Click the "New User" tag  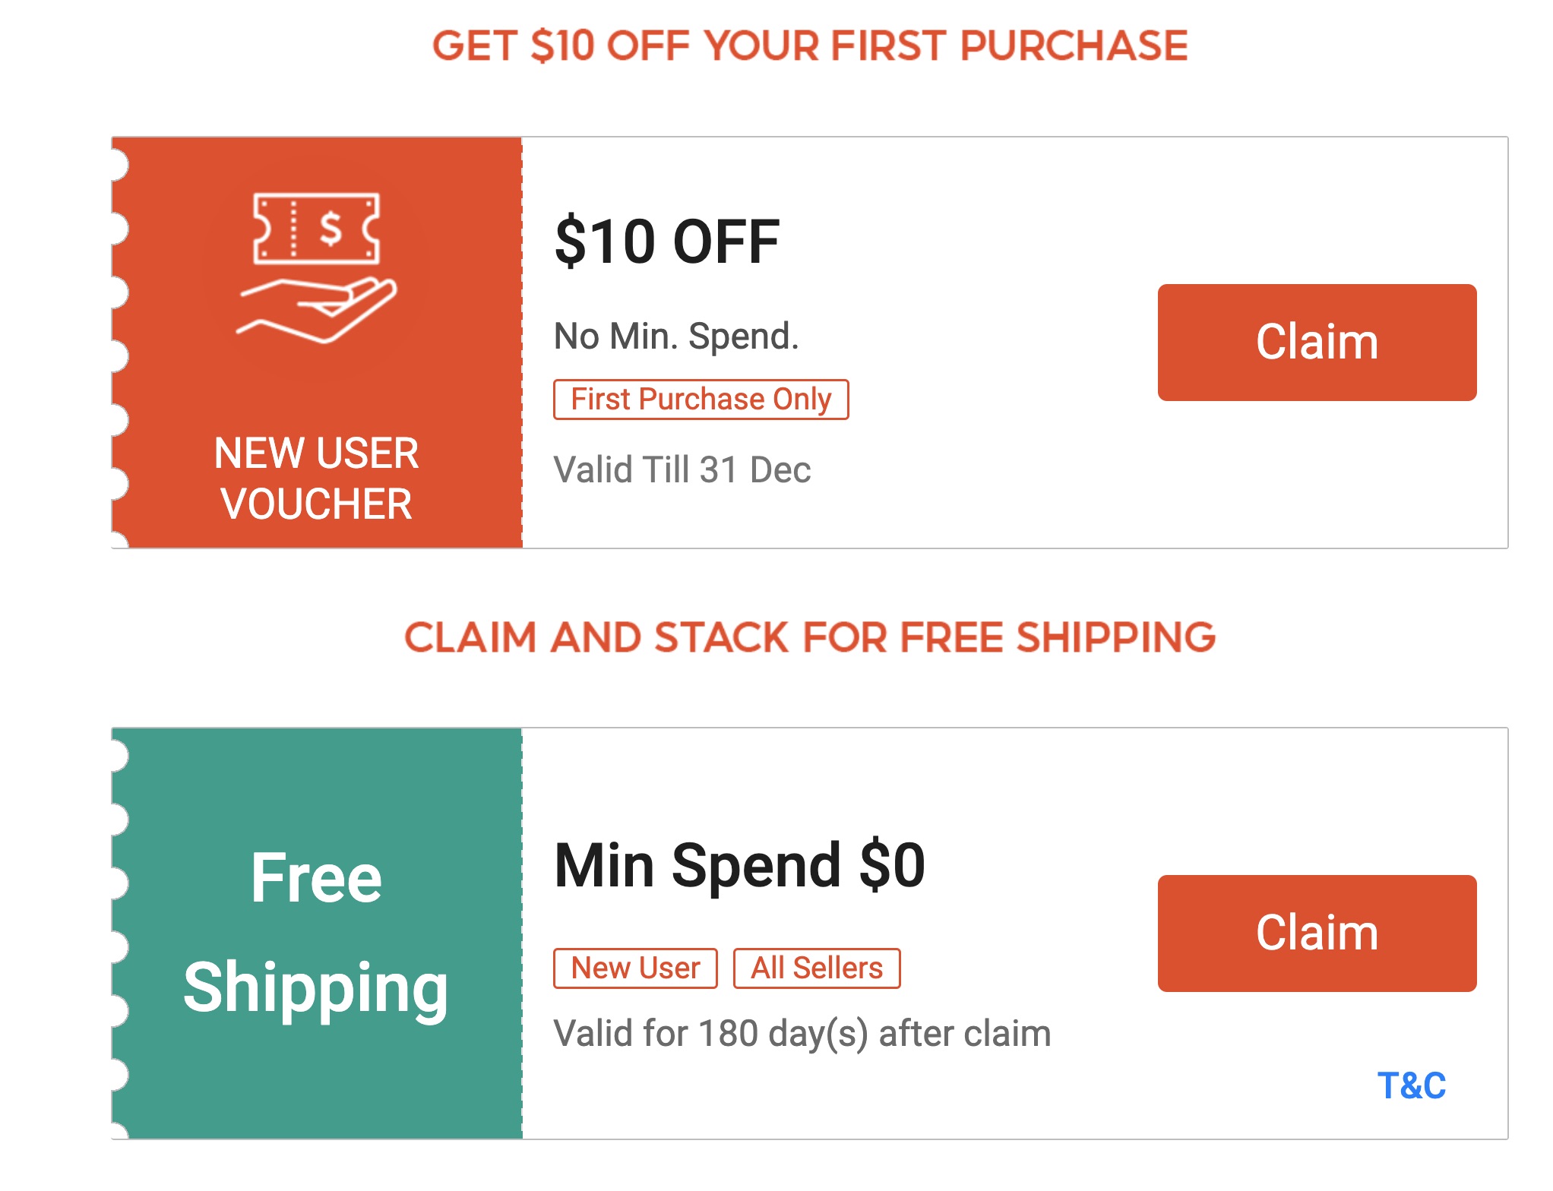tap(635, 968)
